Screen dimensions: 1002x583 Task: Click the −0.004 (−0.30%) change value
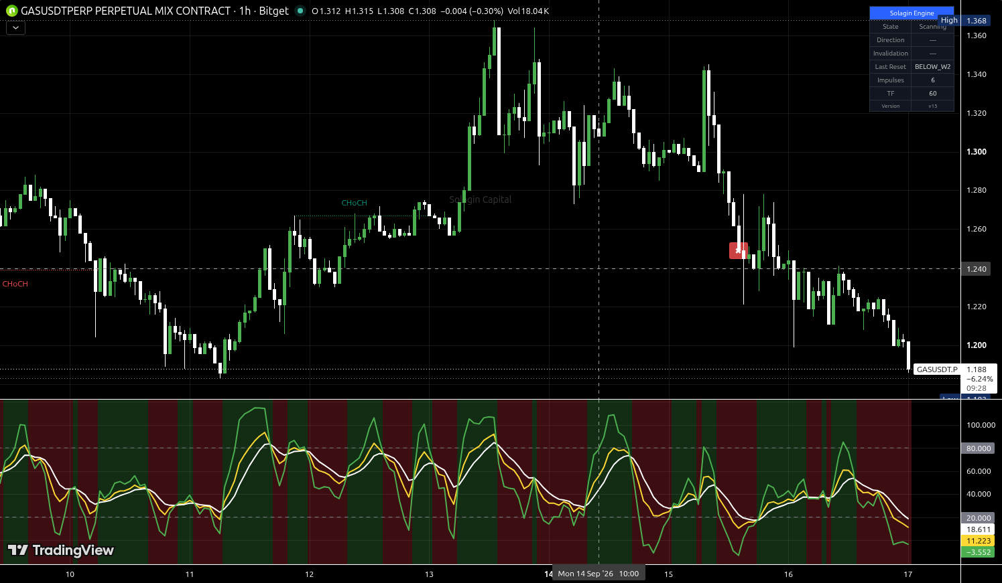tap(472, 11)
